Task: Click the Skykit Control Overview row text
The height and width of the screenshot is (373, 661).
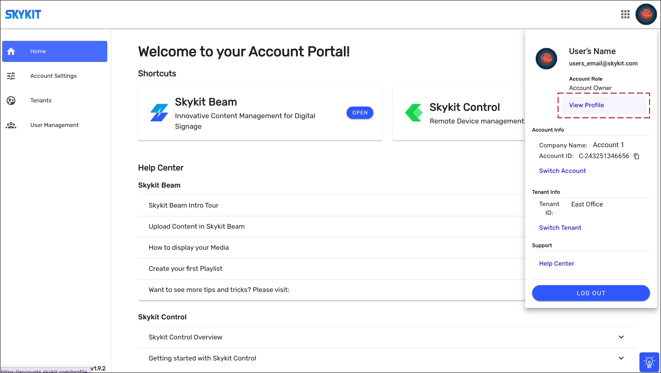Action: 186,337
